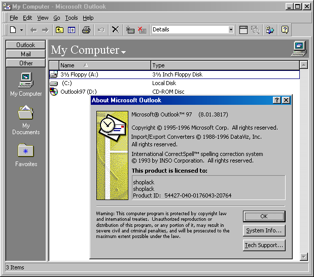Click the Undo toolbar icon

[x=101, y=30]
